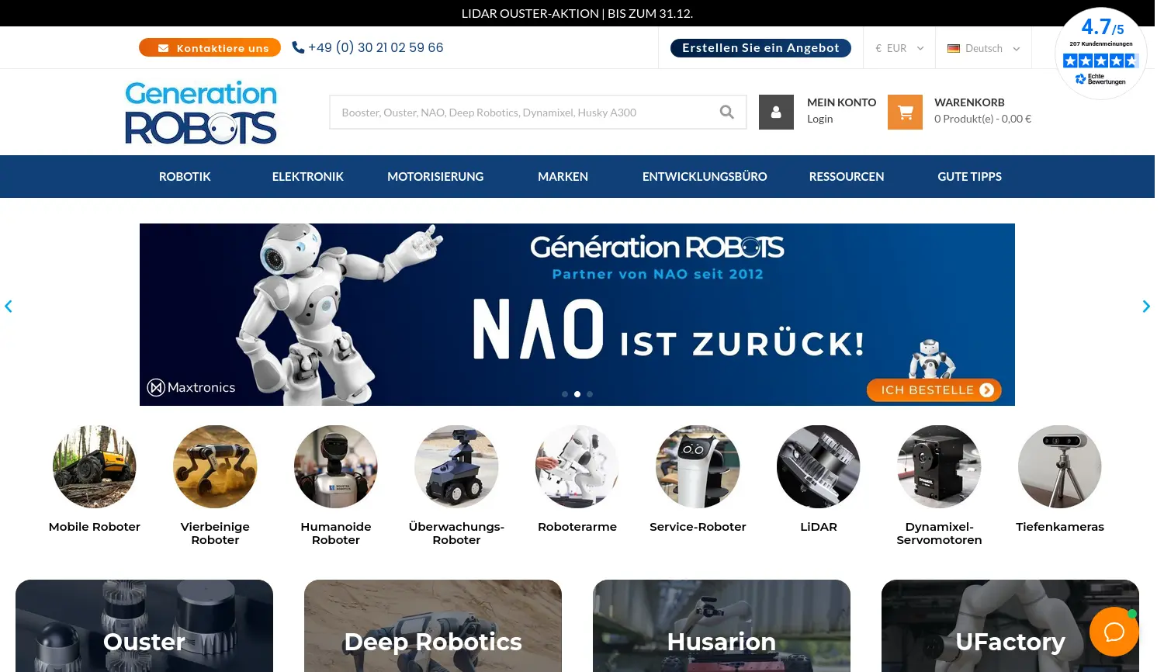Image resolution: width=1164 pixels, height=672 pixels.
Task: Click the search magnifier icon
Action: [x=726, y=112]
